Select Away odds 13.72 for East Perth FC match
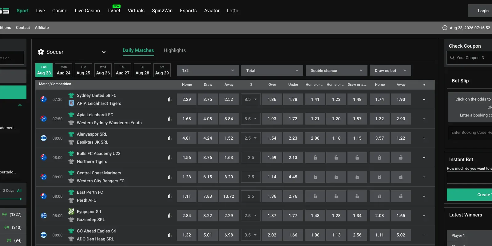The height and width of the screenshot is (246, 492). 229,196
